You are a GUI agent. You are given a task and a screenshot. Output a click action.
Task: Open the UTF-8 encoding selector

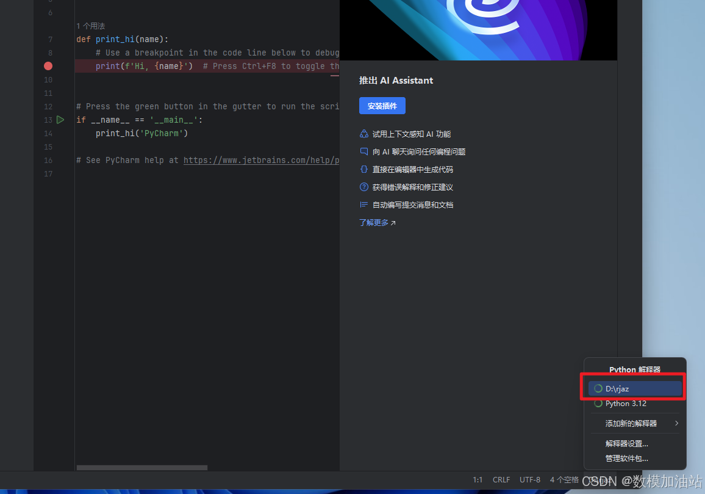[x=529, y=480]
